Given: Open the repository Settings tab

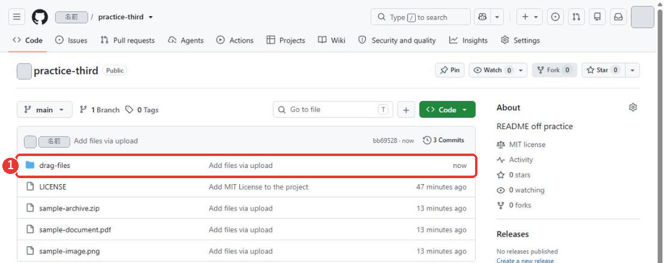Looking at the screenshot, I should pos(520,40).
